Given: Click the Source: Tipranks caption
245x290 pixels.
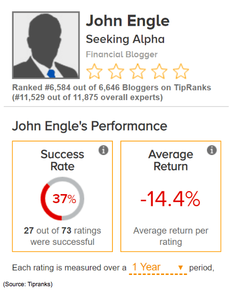Looking at the screenshot, I should pos(28,284).
